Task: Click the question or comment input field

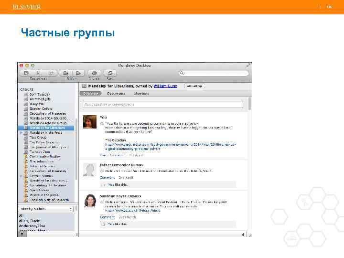Action: pyautogui.click(x=163, y=105)
